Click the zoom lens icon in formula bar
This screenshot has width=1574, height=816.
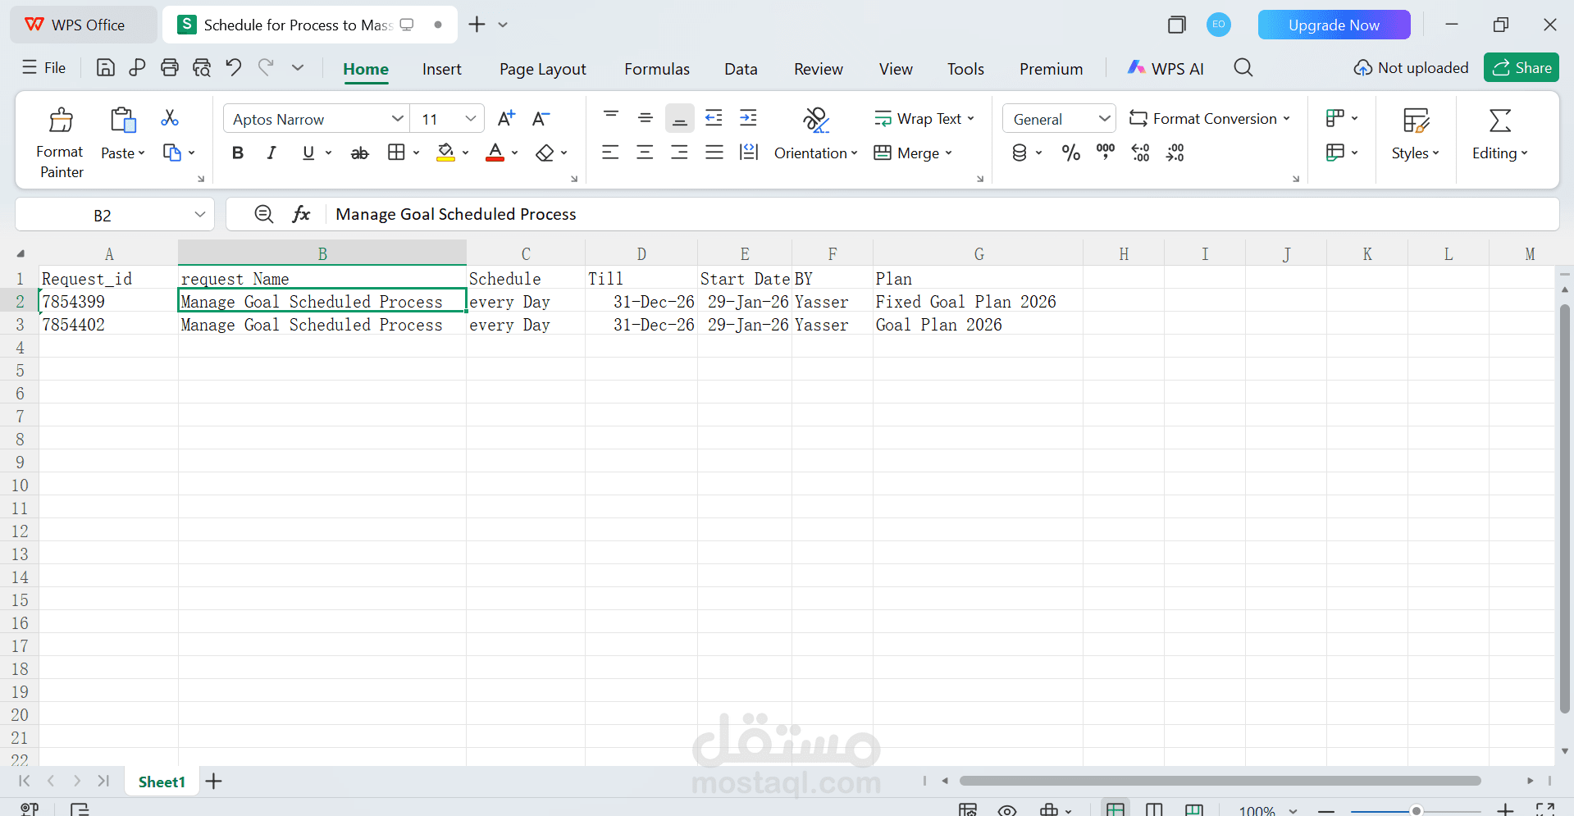point(263,214)
